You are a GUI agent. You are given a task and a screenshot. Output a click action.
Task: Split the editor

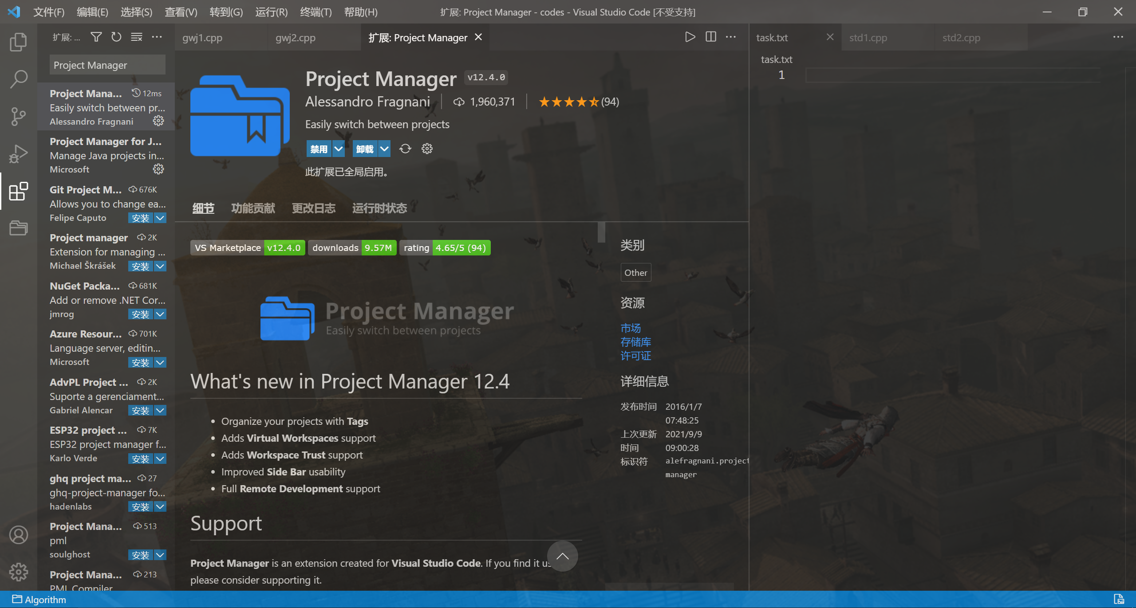(710, 37)
